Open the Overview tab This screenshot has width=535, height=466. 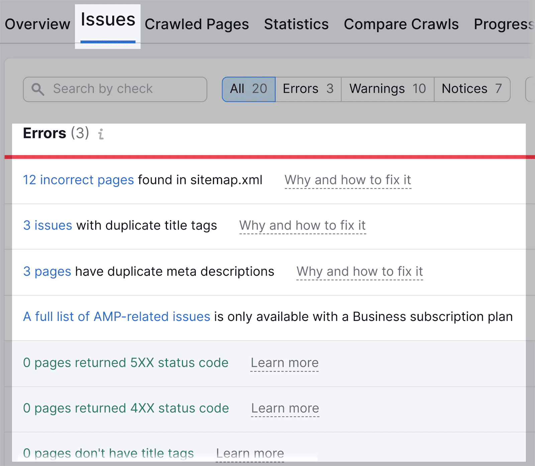37,24
